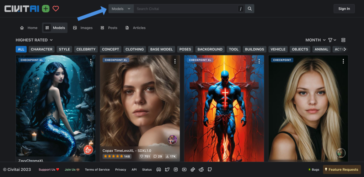
Task: Filter by BACKGROUND category
Action: coord(210,49)
